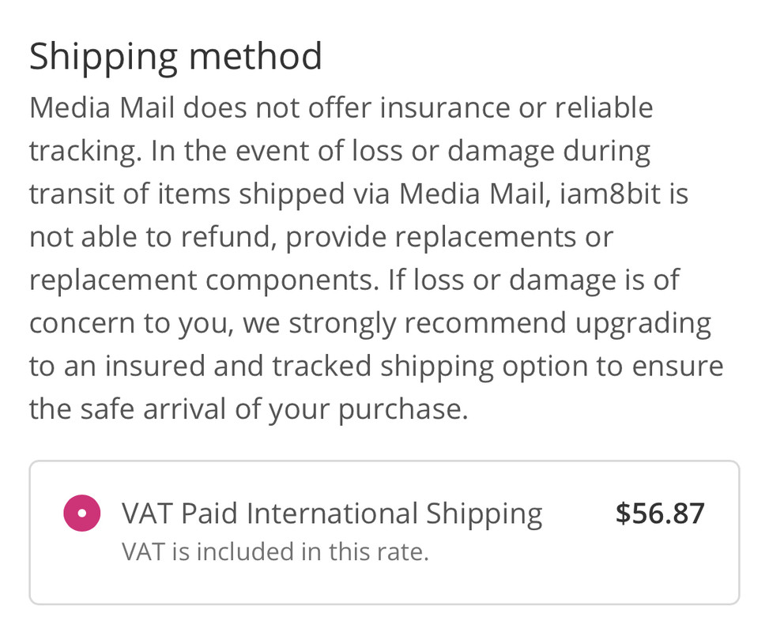
Task: Click the VAT Paid International Shipping label
Action: [332, 513]
